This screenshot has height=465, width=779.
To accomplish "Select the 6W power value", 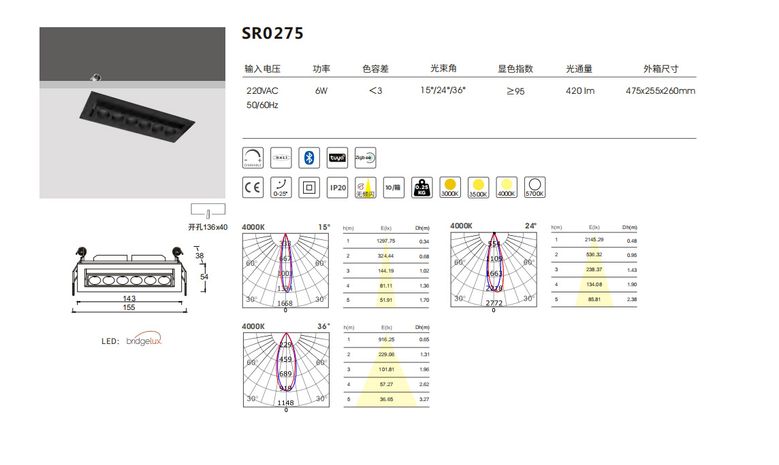I will (321, 90).
